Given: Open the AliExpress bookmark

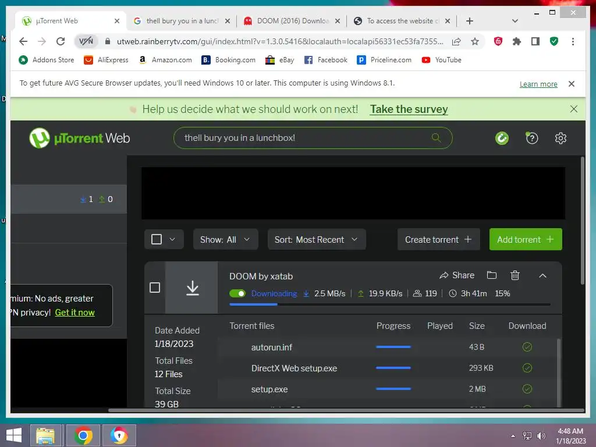Looking at the screenshot, I should [x=106, y=60].
